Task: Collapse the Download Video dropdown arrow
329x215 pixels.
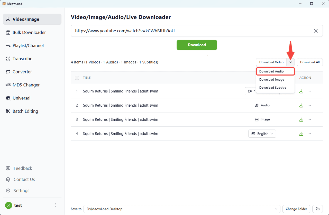Action: pos(291,62)
